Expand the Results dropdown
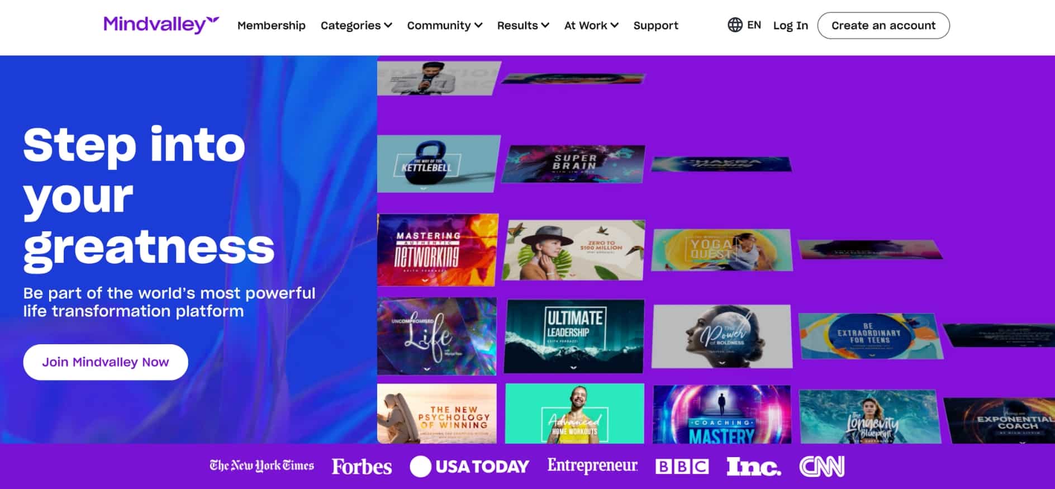1055x489 pixels. pos(523,26)
